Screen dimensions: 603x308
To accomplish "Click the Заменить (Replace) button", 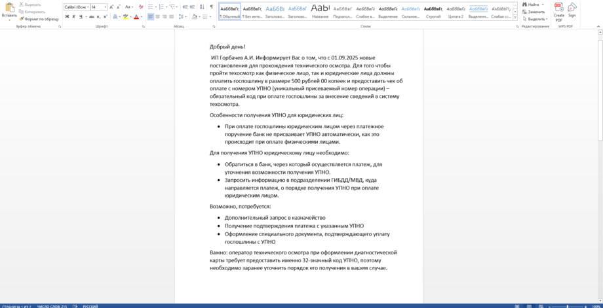I will click(534, 12).
